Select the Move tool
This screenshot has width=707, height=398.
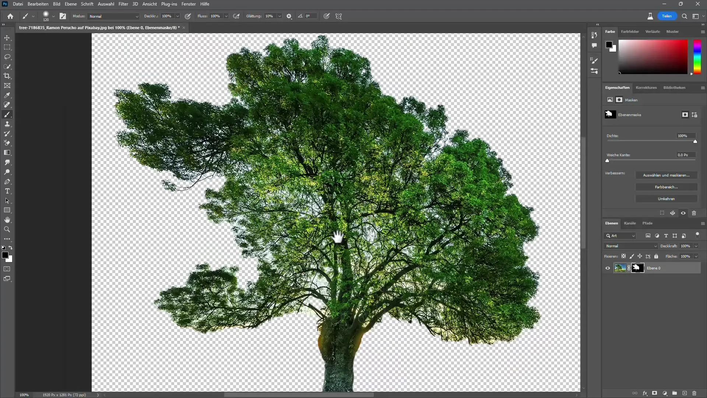tap(7, 38)
